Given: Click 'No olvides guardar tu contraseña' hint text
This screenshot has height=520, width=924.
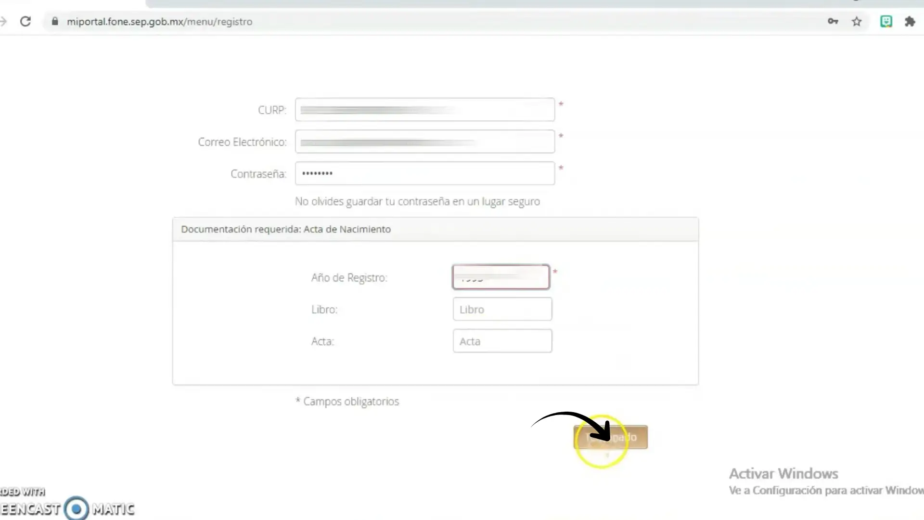Looking at the screenshot, I should [417, 201].
